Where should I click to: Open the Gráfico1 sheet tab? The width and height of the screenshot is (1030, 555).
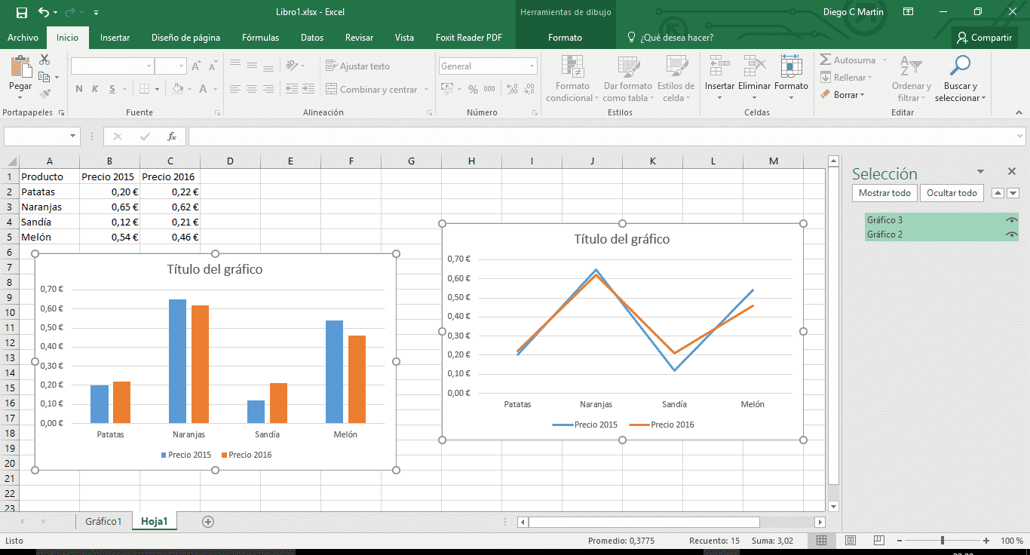pyautogui.click(x=103, y=520)
